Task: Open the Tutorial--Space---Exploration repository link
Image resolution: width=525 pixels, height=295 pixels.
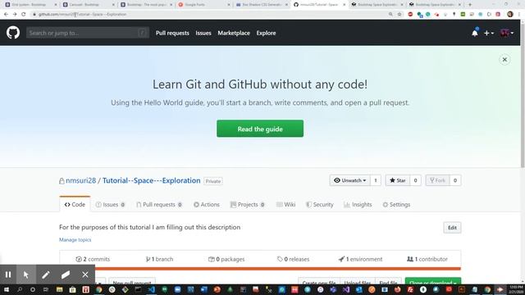Action: tap(151, 180)
